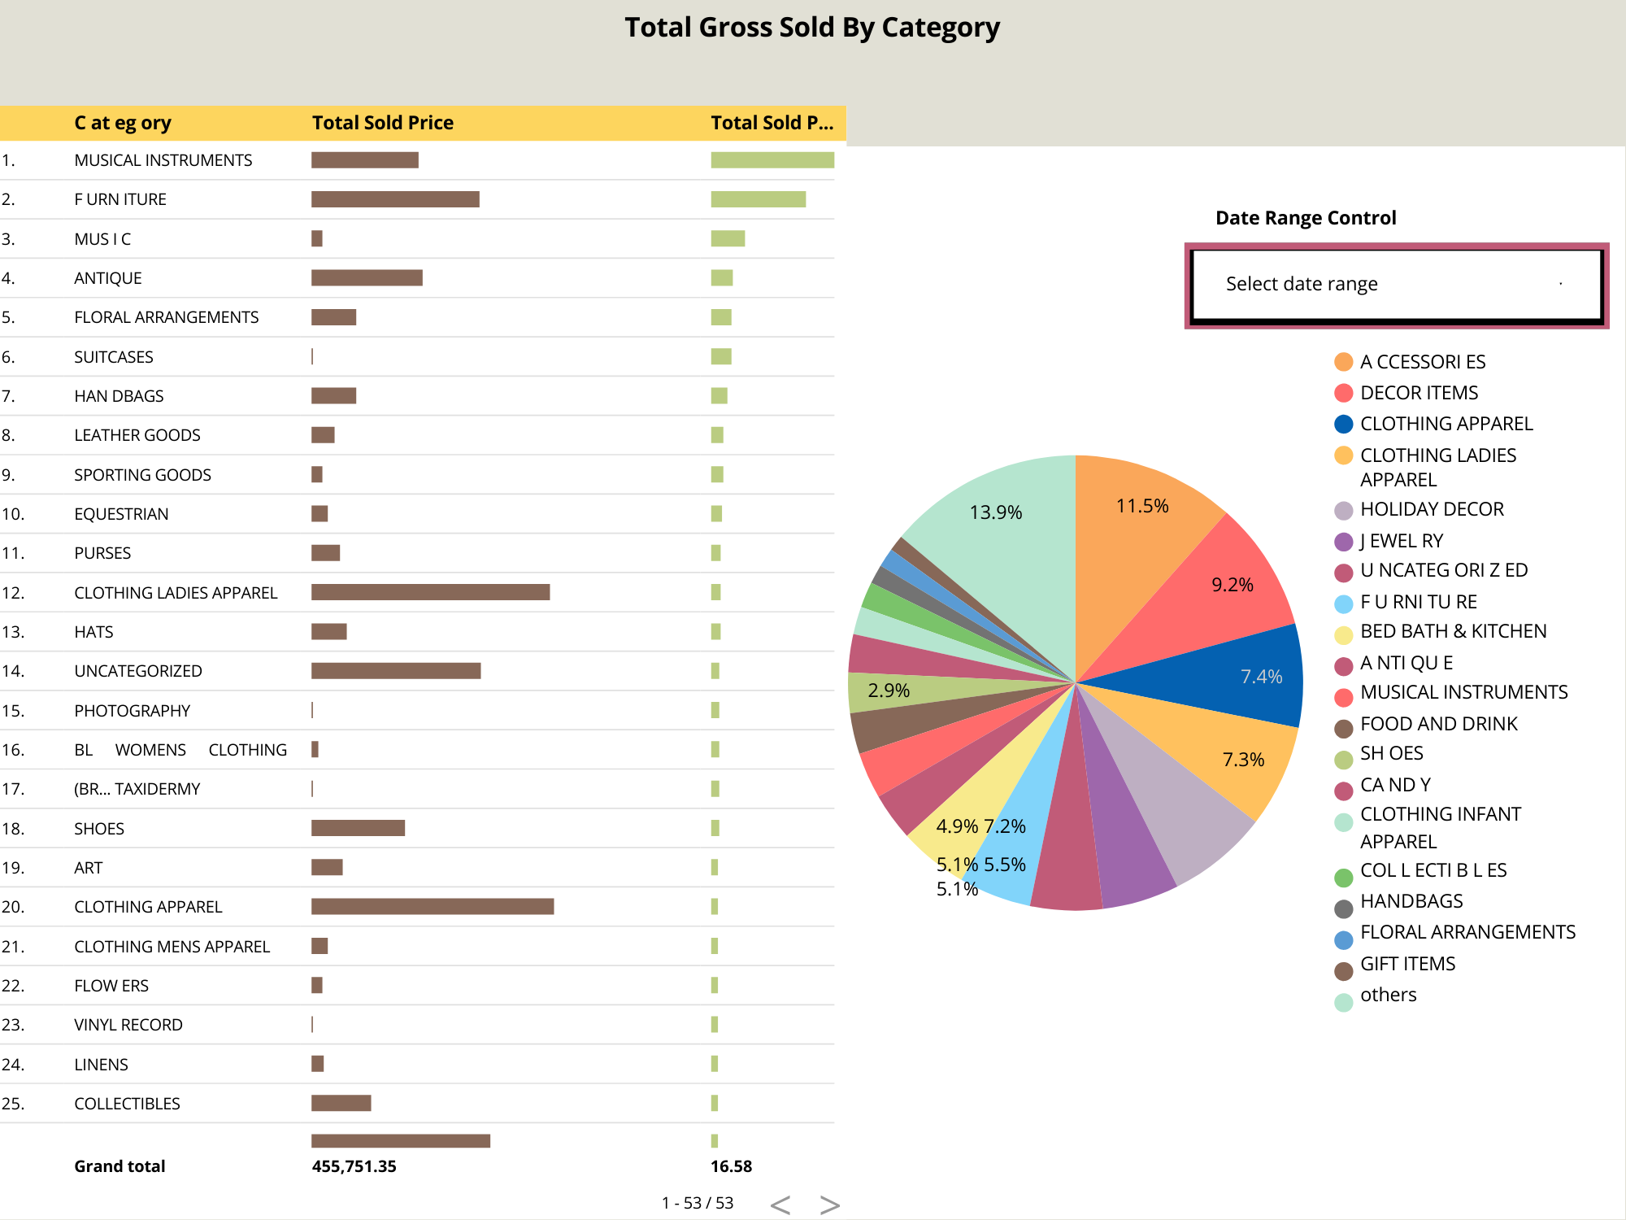Viewport: 1626px width, 1220px height.
Task: Click CLOTHING LADIES APPAREL price bar
Action: pos(430,592)
